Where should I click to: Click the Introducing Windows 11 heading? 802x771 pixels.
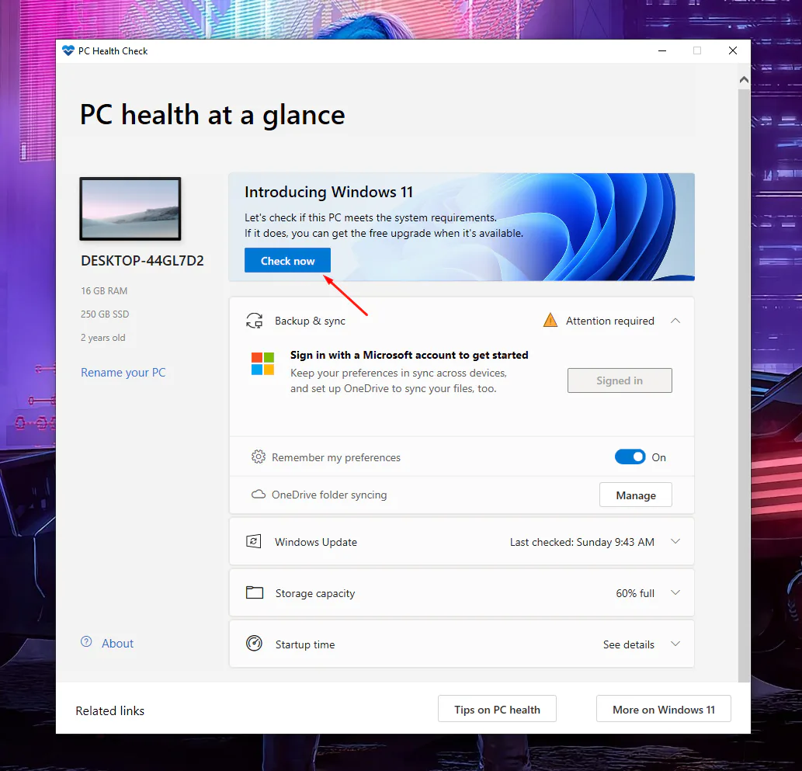tap(328, 192)
